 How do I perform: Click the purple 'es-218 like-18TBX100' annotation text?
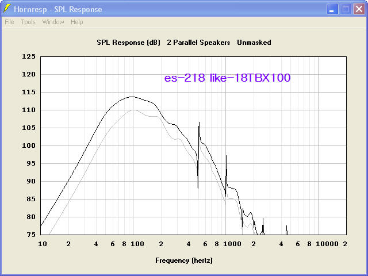227,78
